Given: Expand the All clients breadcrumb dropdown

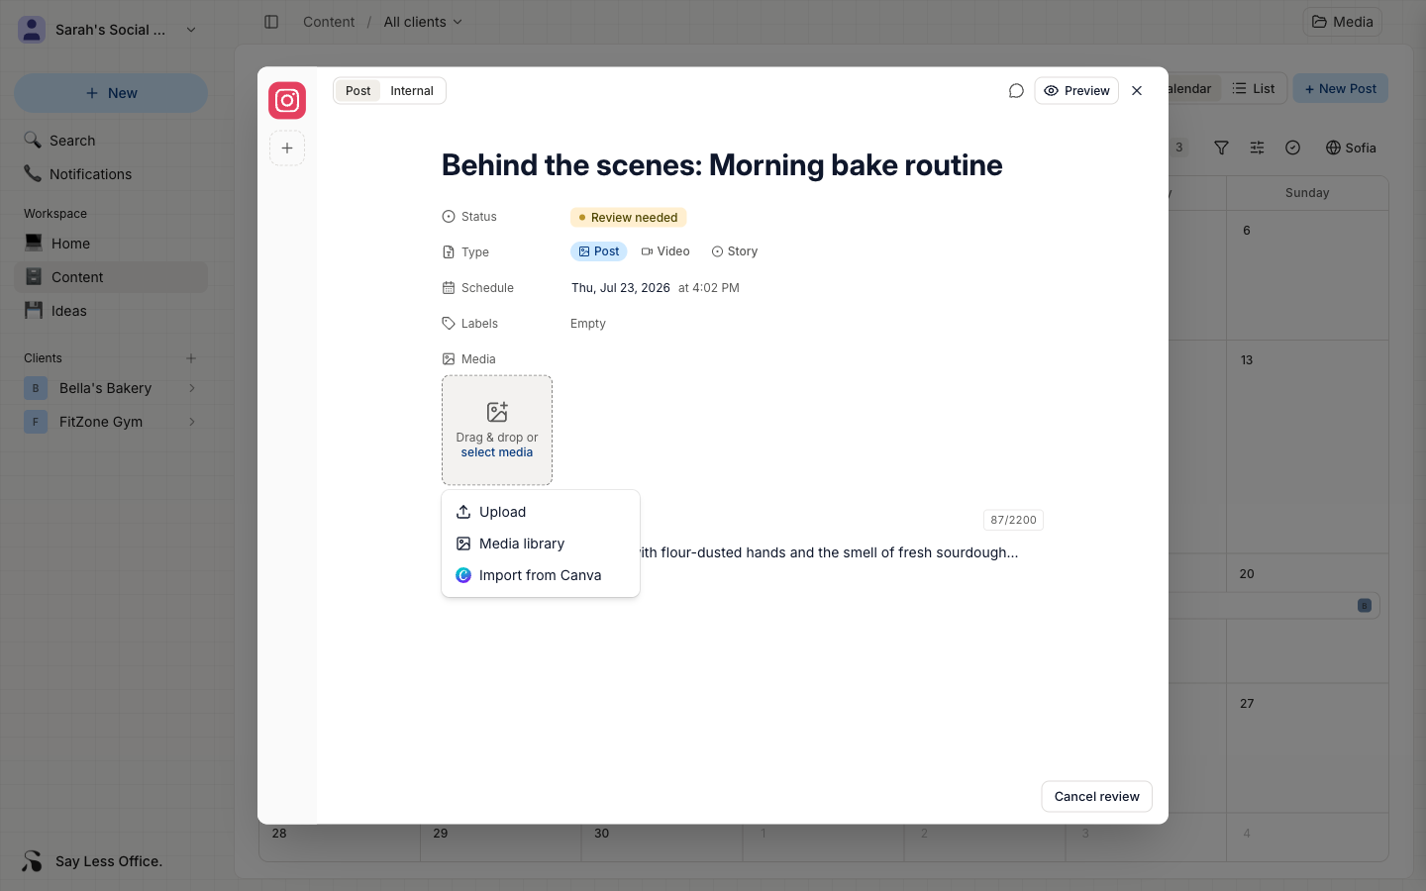Looking at the screenshot, I should (x=423, y=22).
